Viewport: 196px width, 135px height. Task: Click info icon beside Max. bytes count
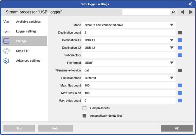point(180,101)
